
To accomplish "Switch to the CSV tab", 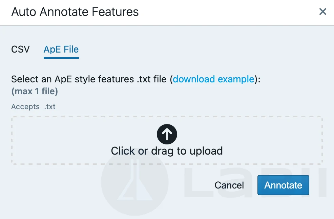I will [x=20, y=49].
